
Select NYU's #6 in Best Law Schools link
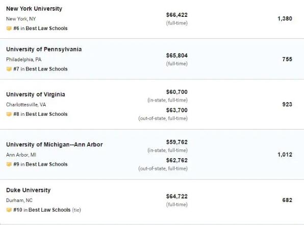(40, 29)
